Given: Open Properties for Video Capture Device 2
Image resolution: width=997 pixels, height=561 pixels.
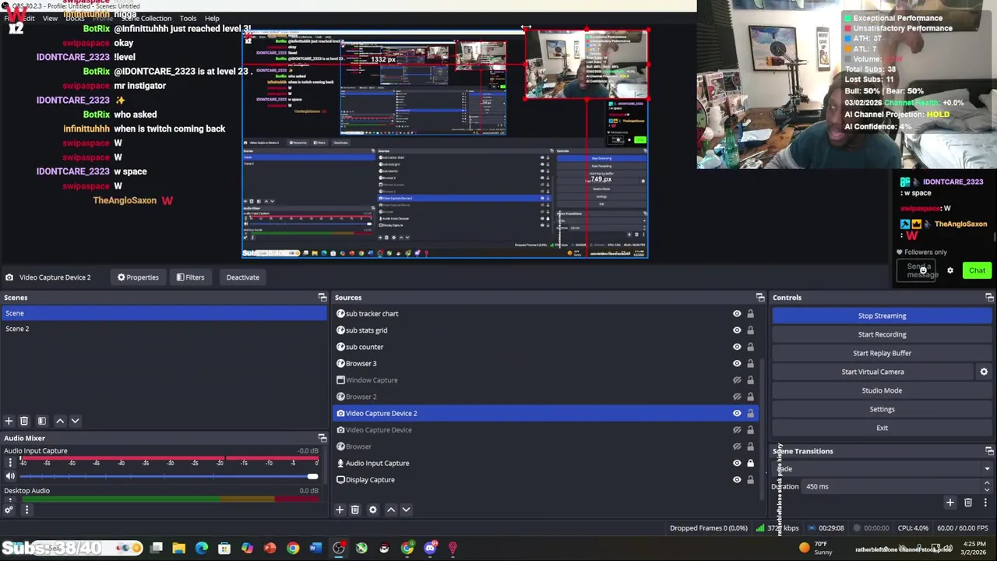Looking at the screenshot, I should (x=138, y=277).
